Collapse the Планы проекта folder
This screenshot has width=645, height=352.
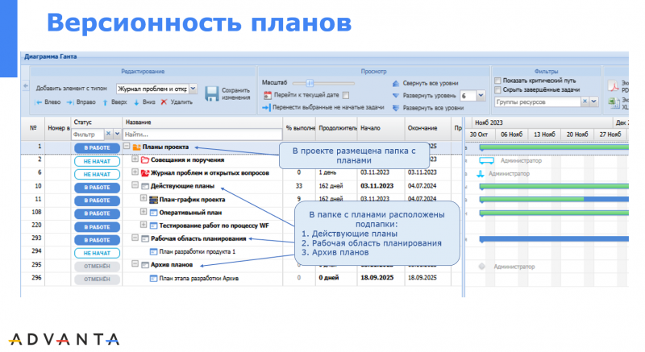point(127,147)
